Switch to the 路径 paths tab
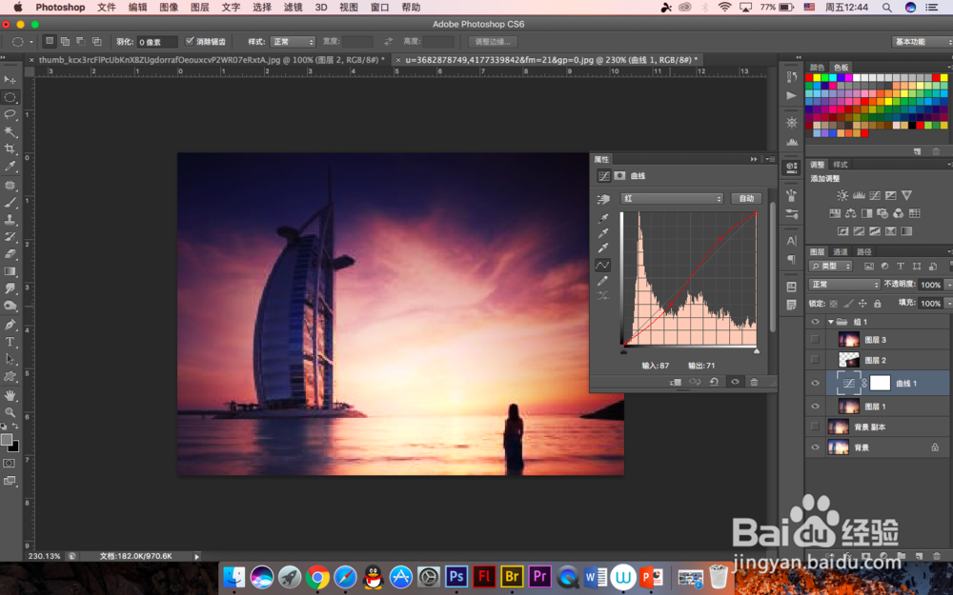 863,251
